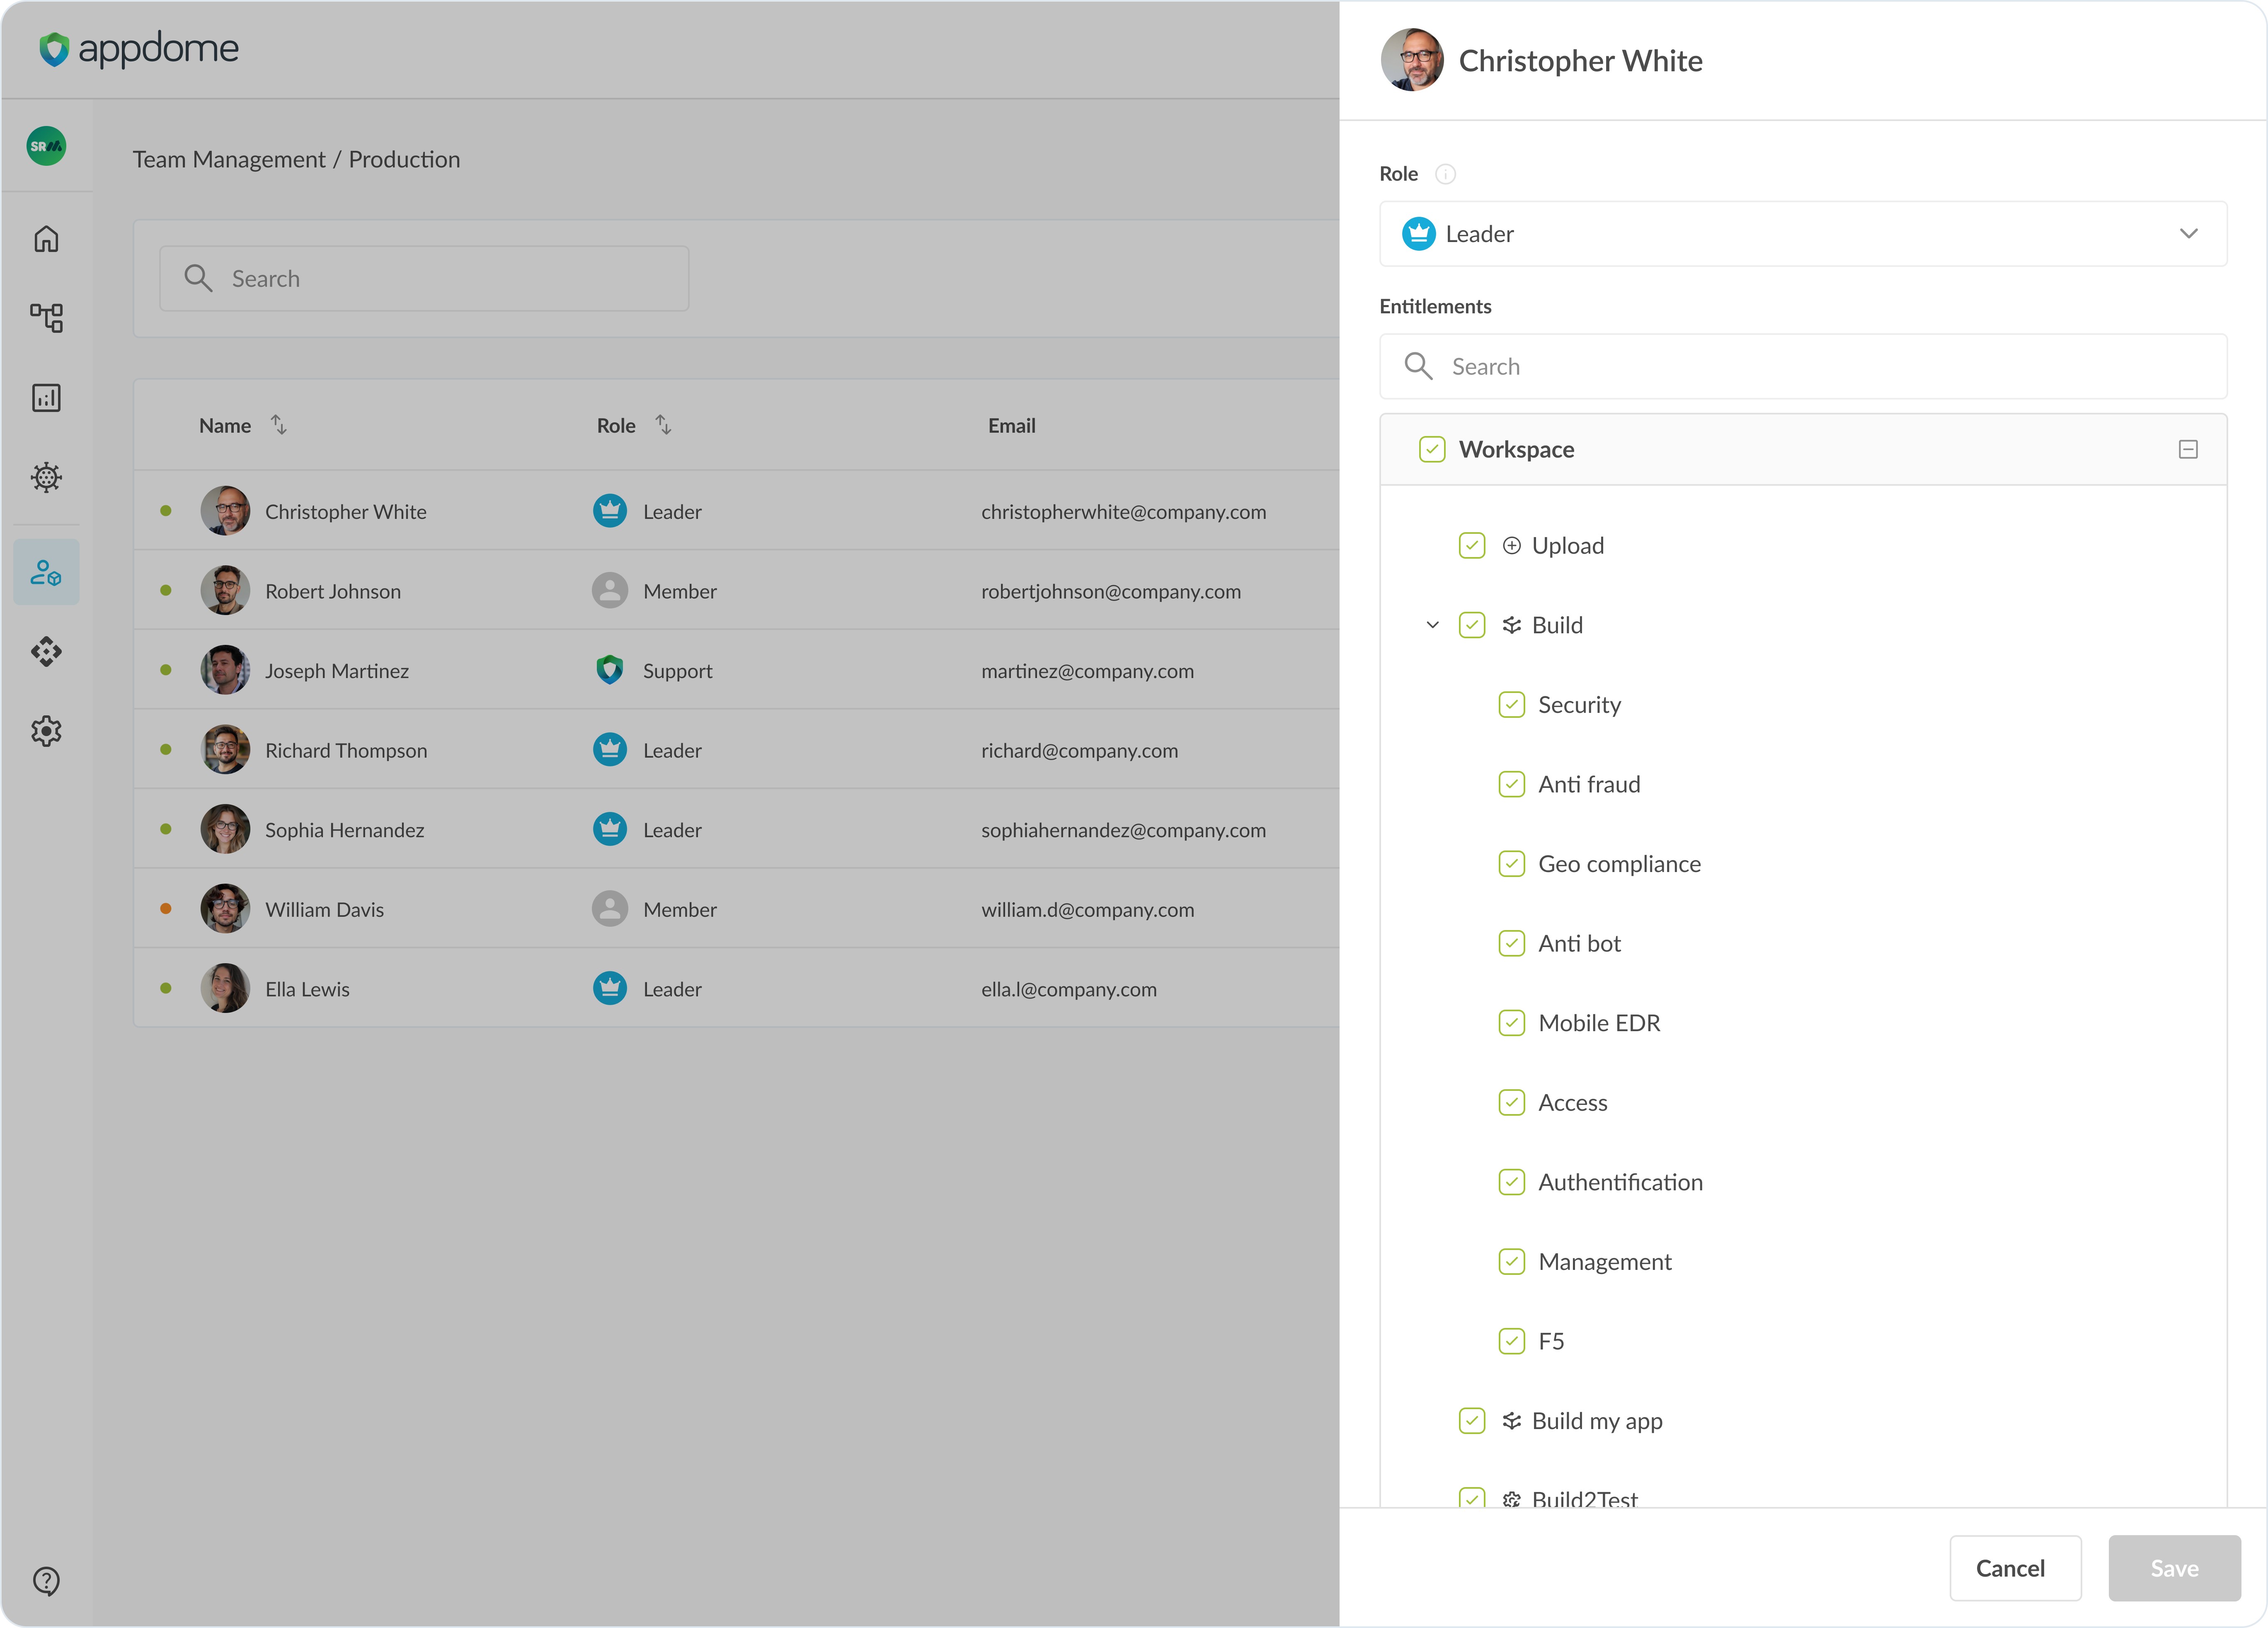Click Ella Lewis's Leader crown icon
This screenshot has height=1628, width=2268.
tap(610, 988)
